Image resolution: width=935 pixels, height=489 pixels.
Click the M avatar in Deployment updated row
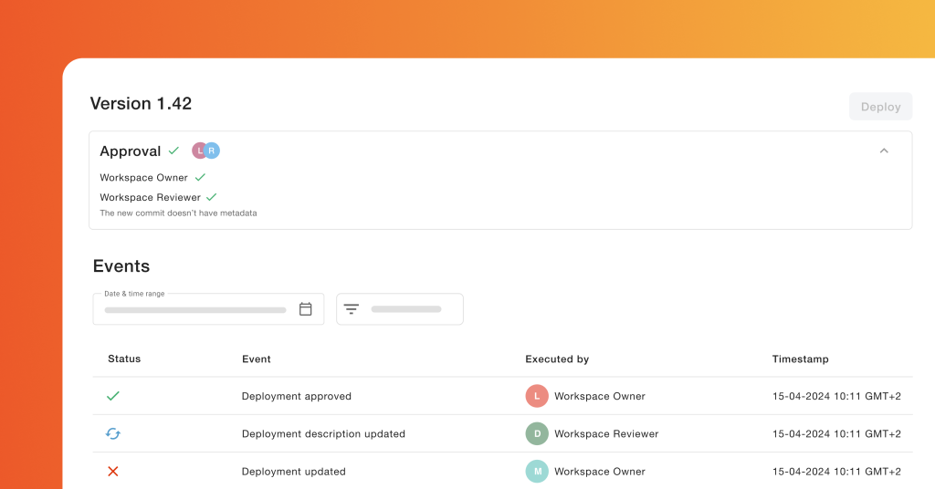537,471
